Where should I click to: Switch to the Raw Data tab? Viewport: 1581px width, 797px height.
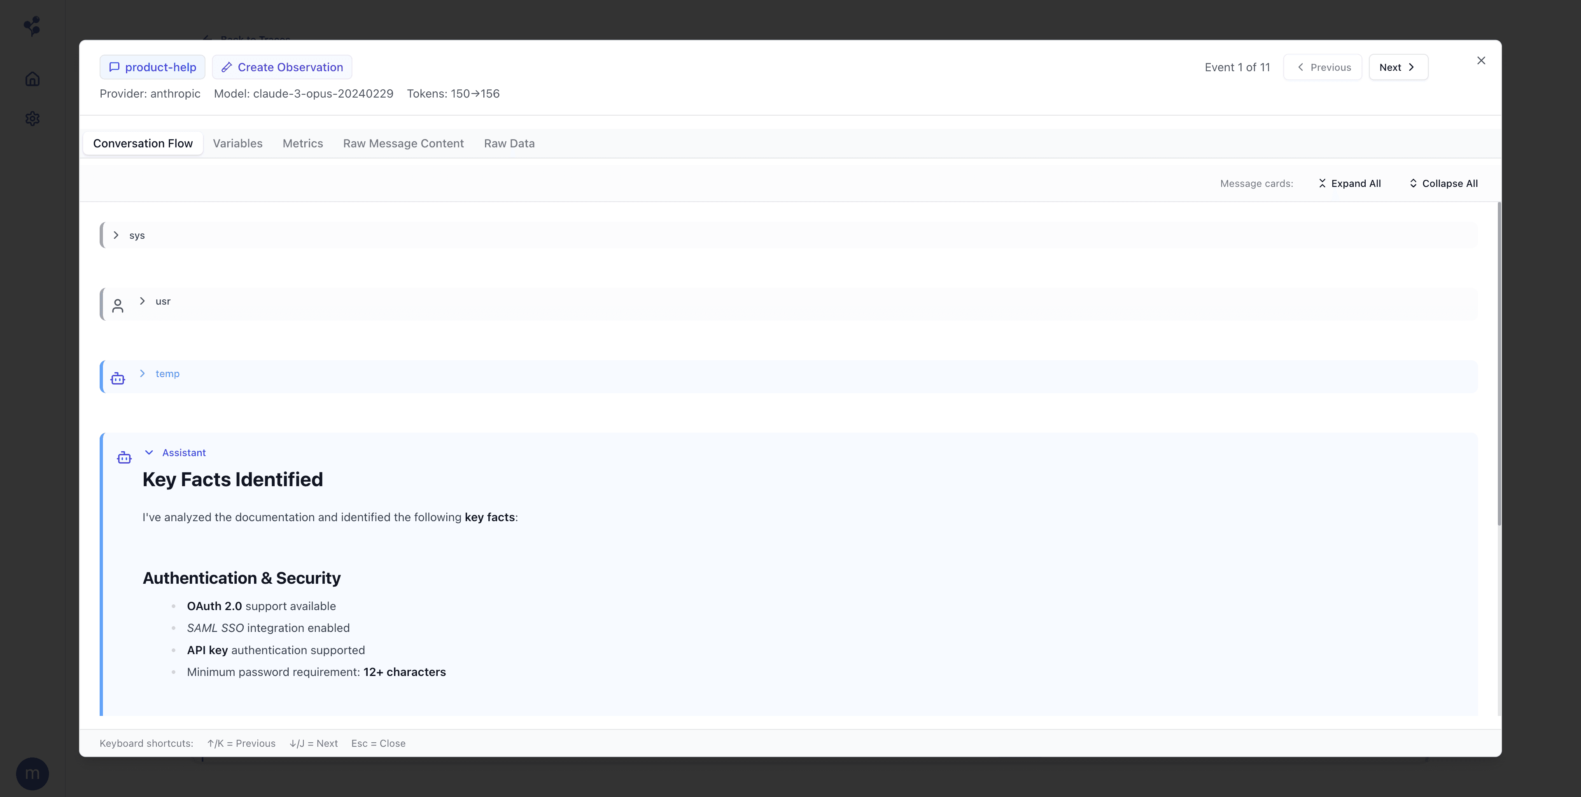(x=509, y=143)
